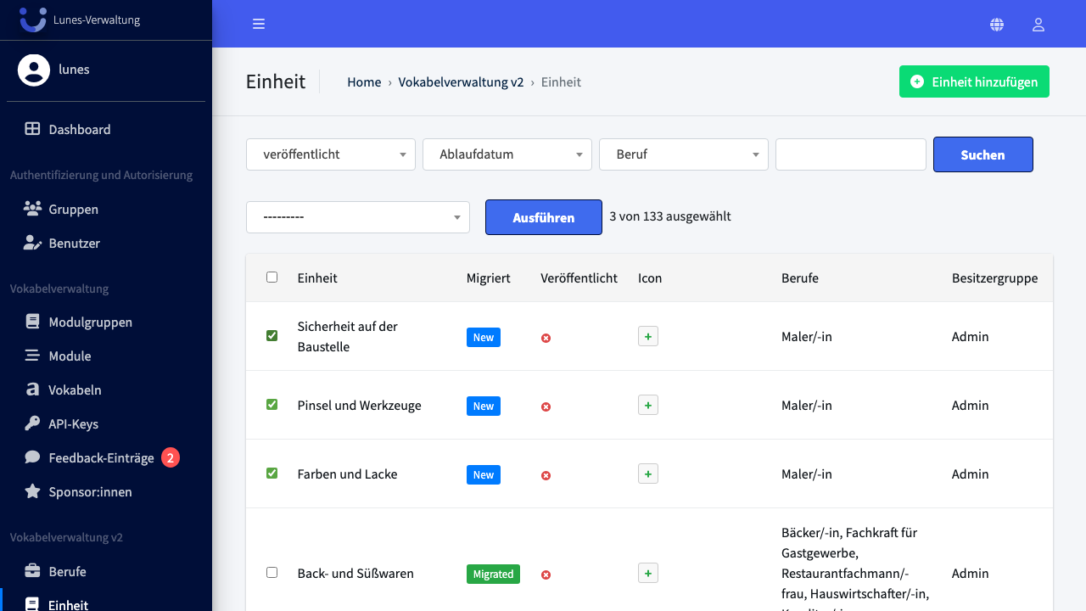Click the Lunes logo icon
Viewport: 1086px width, 611px height.
coord(33,20)
